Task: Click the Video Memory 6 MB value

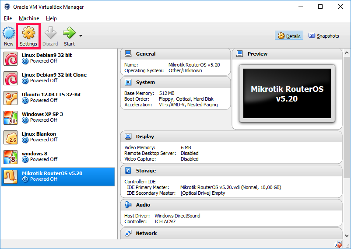Action: pos(186,147)
